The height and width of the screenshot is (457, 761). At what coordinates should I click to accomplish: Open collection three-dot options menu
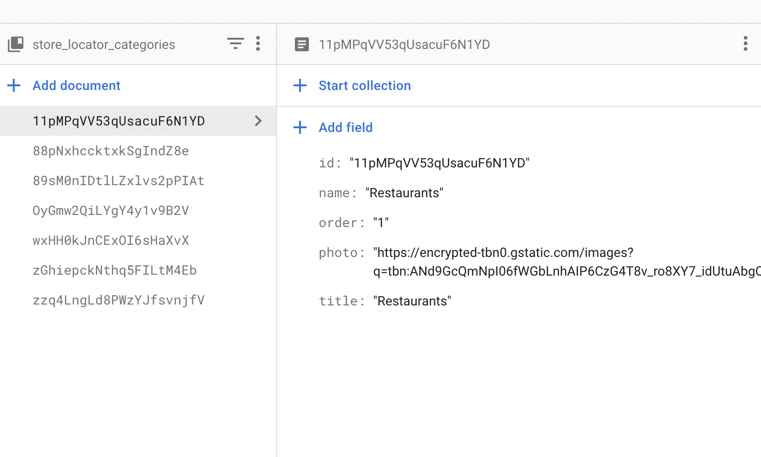pyautogui.click(x=258, y=44)
